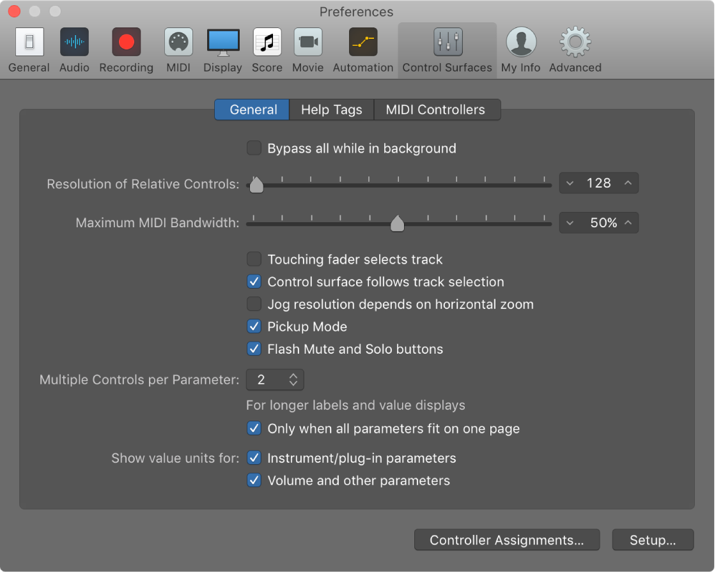This screenshot has width=716, height=572.
Task: Open the Audio preferences icon
Action: 74,41
